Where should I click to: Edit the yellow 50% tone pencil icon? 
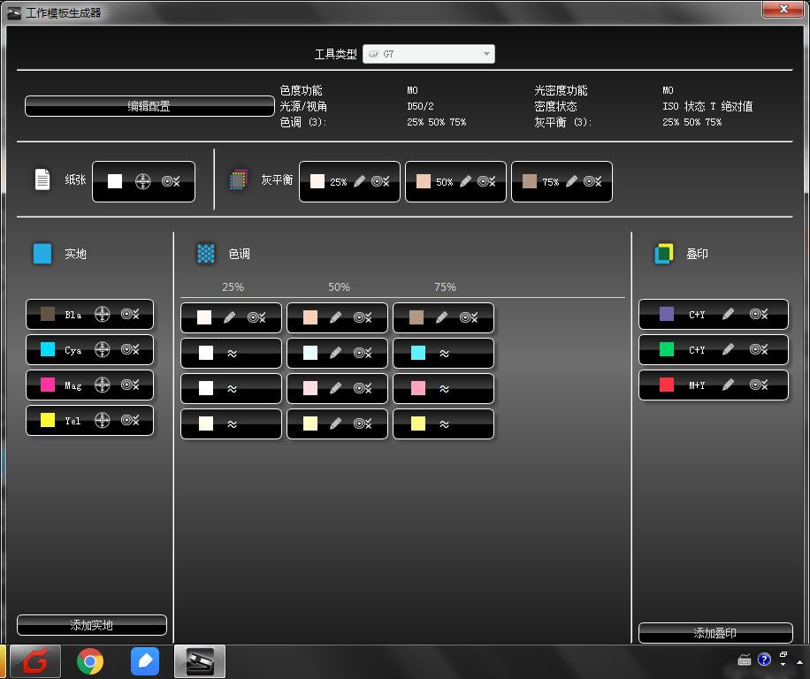[x=335, y=423]
